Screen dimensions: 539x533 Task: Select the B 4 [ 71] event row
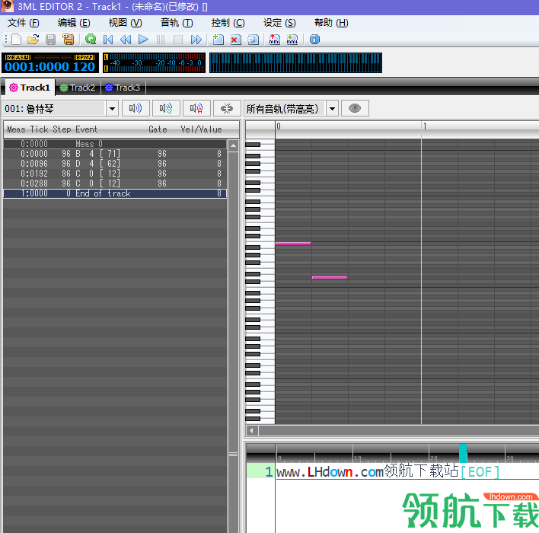point(115,154)
